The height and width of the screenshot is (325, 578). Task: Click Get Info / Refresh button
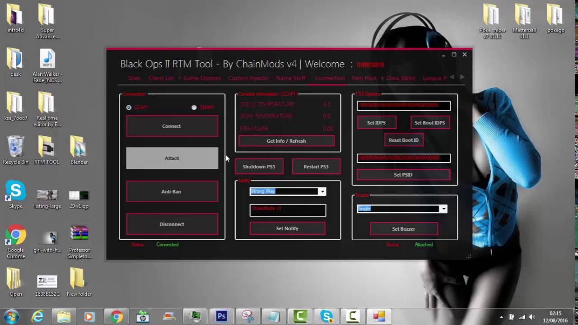(x=286, y=141)
